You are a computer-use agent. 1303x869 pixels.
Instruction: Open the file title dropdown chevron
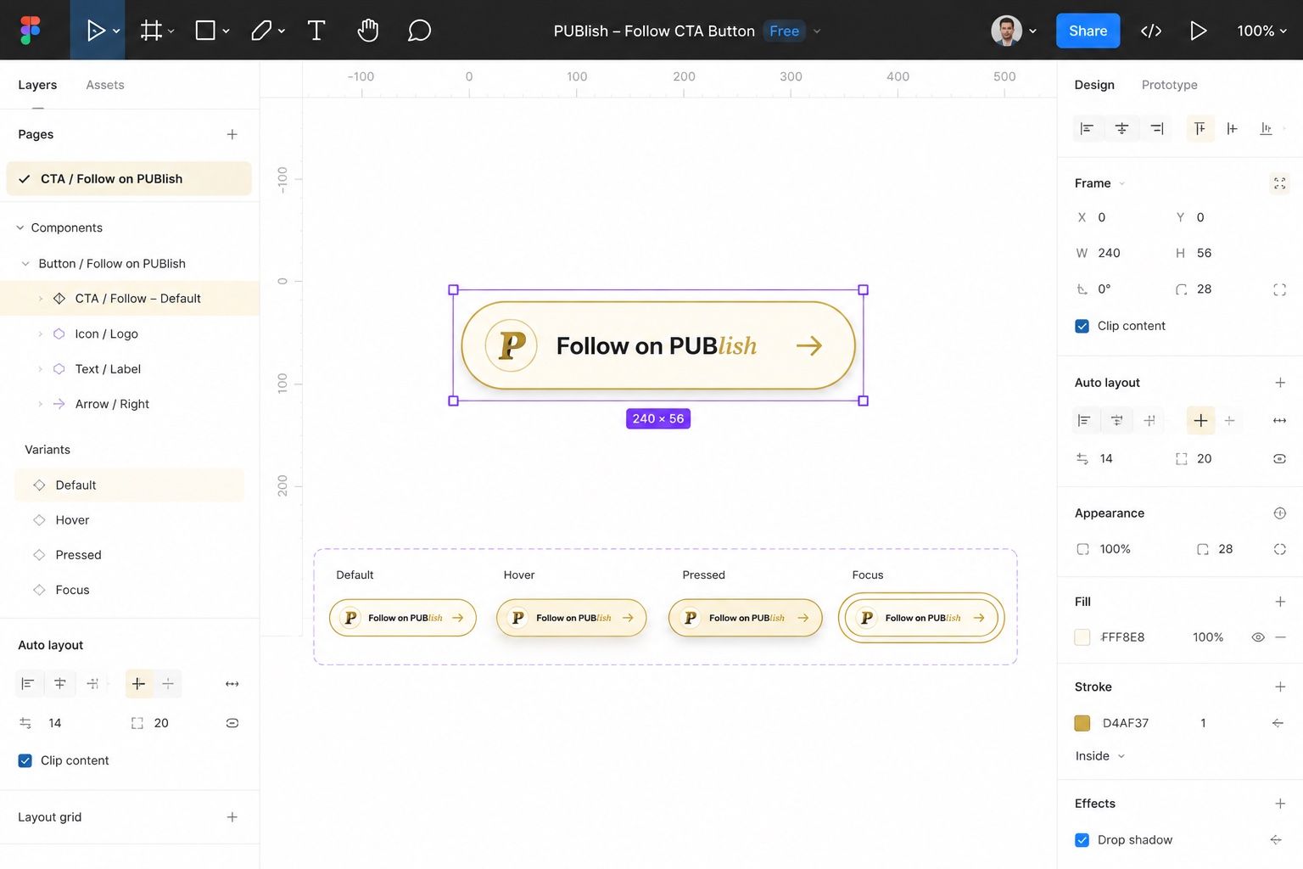[817, 31]
